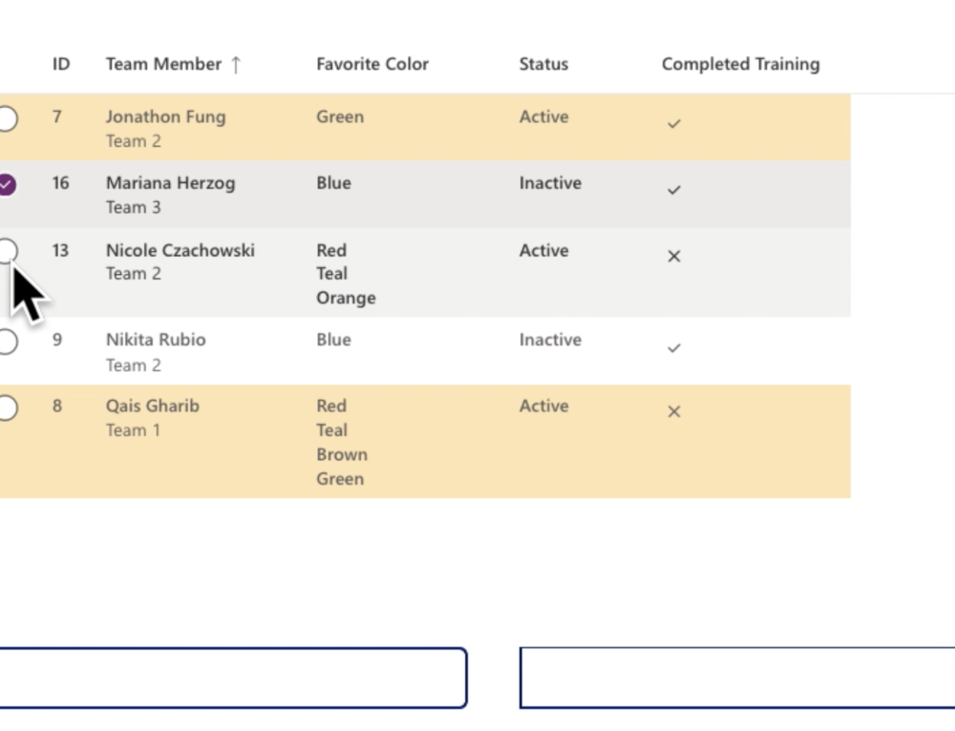Click the X icon in Qais Gharib's training column

pos(674,411)
